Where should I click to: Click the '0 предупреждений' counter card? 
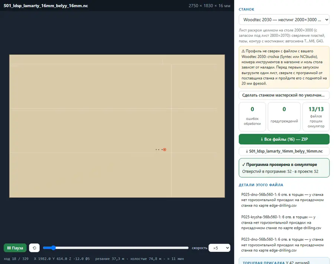point(284,117)
